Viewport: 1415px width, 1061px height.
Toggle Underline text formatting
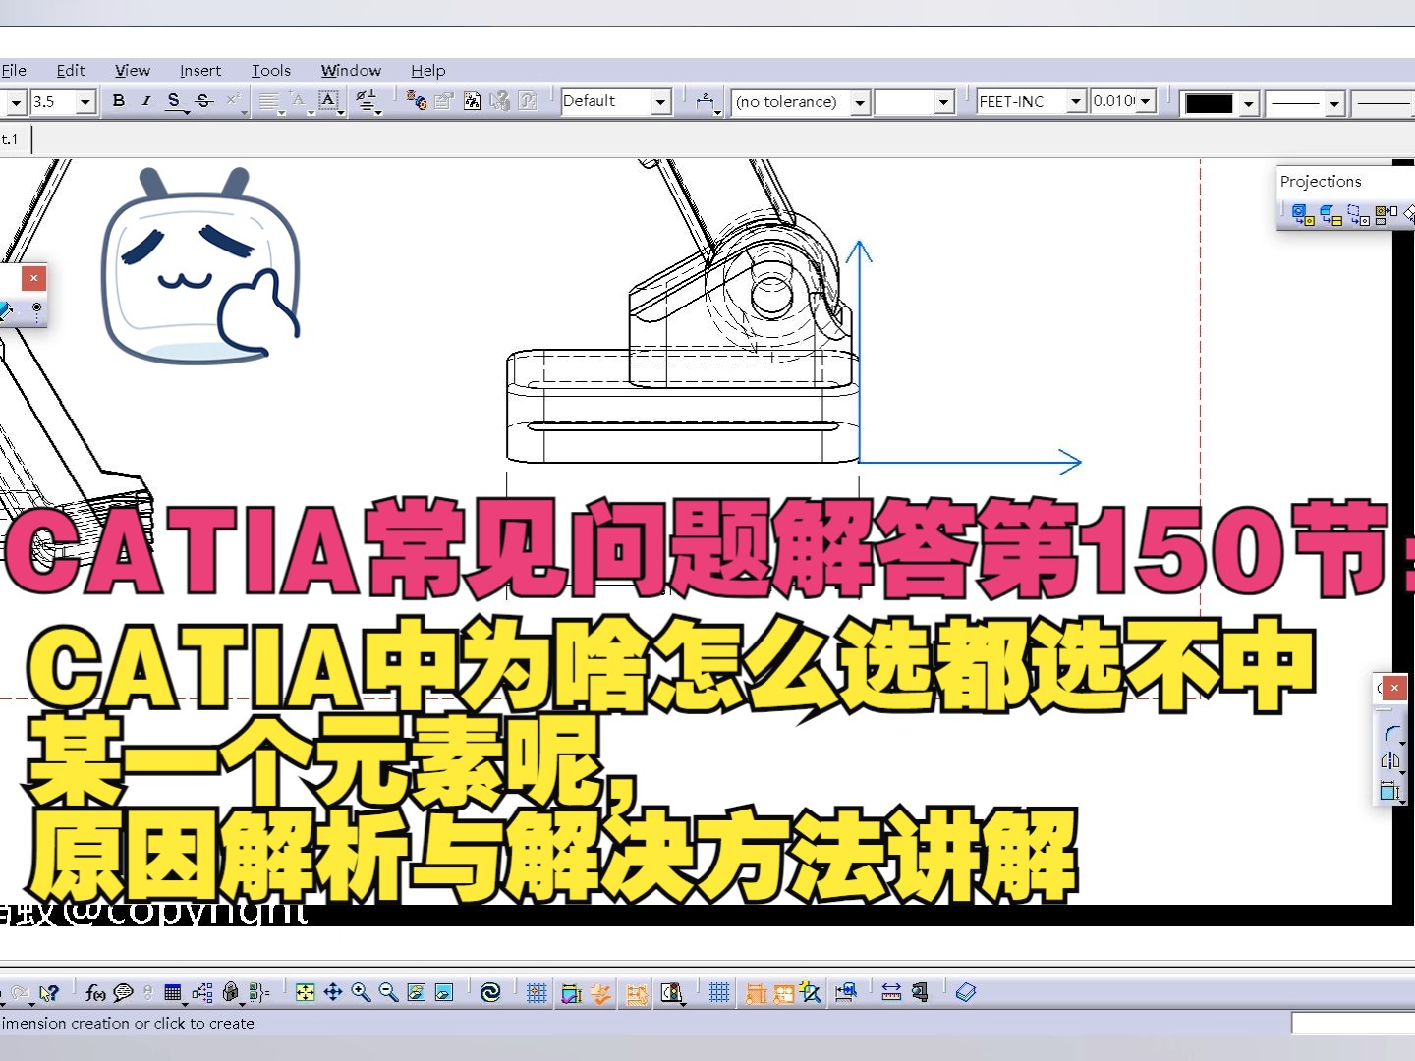pos(174,100)
